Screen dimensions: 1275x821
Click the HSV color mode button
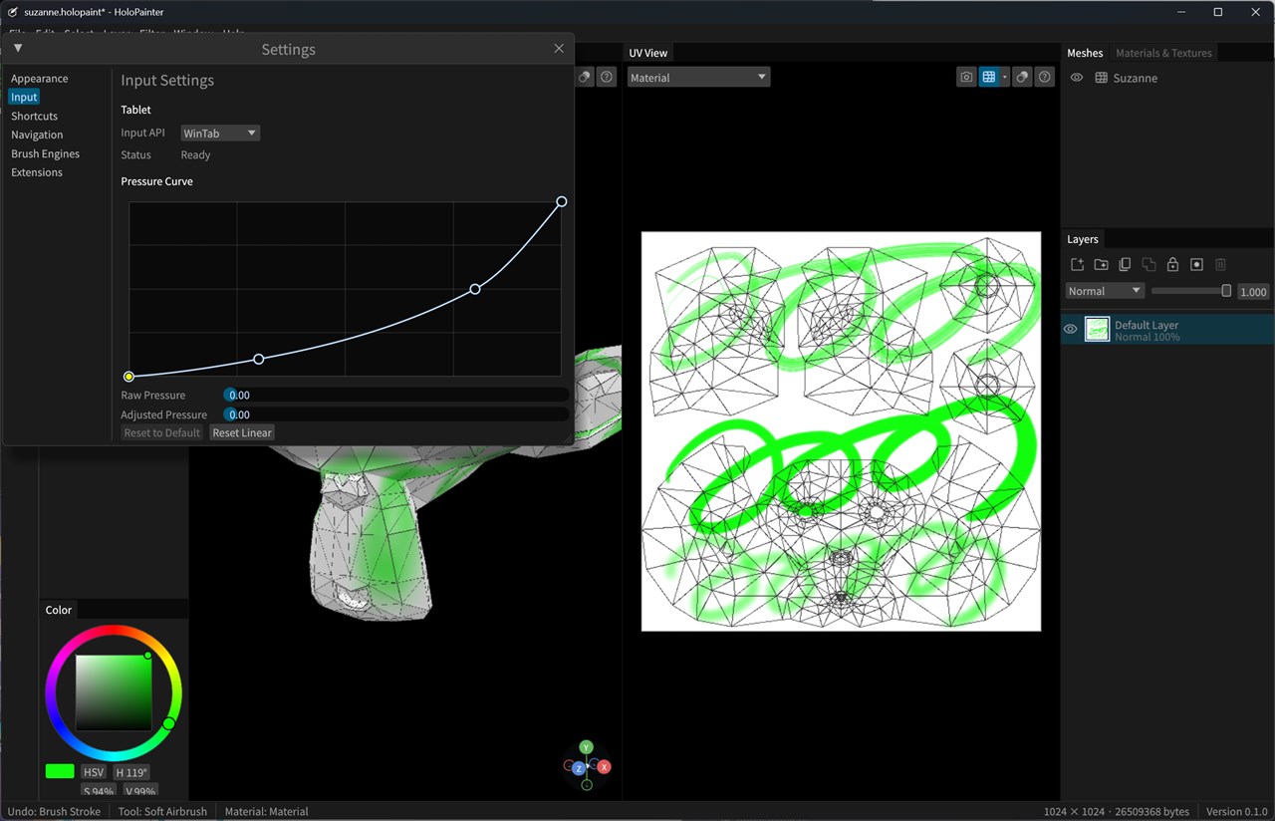click(94, 772)
